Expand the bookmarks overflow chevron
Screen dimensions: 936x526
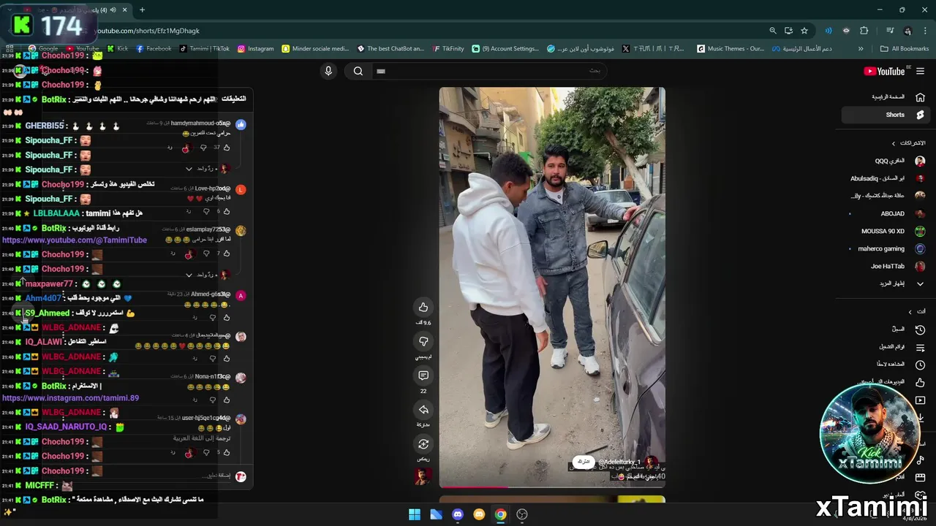[x=861, y=49]
